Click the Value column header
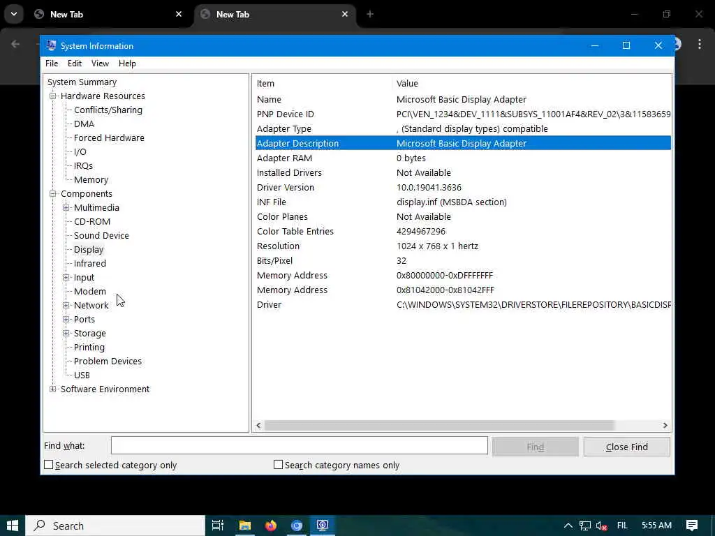 (x=531, y=84)
